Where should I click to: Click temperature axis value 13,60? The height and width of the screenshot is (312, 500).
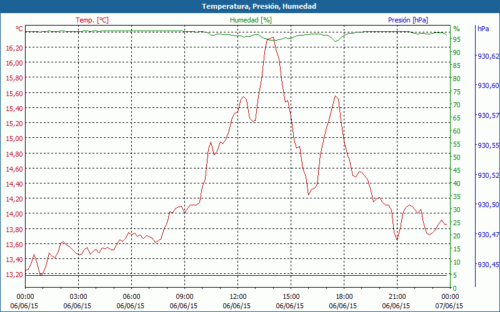[x=14, y=244]
